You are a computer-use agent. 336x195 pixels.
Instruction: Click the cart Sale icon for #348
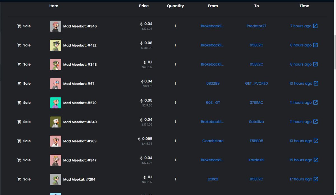click(19, 64)
